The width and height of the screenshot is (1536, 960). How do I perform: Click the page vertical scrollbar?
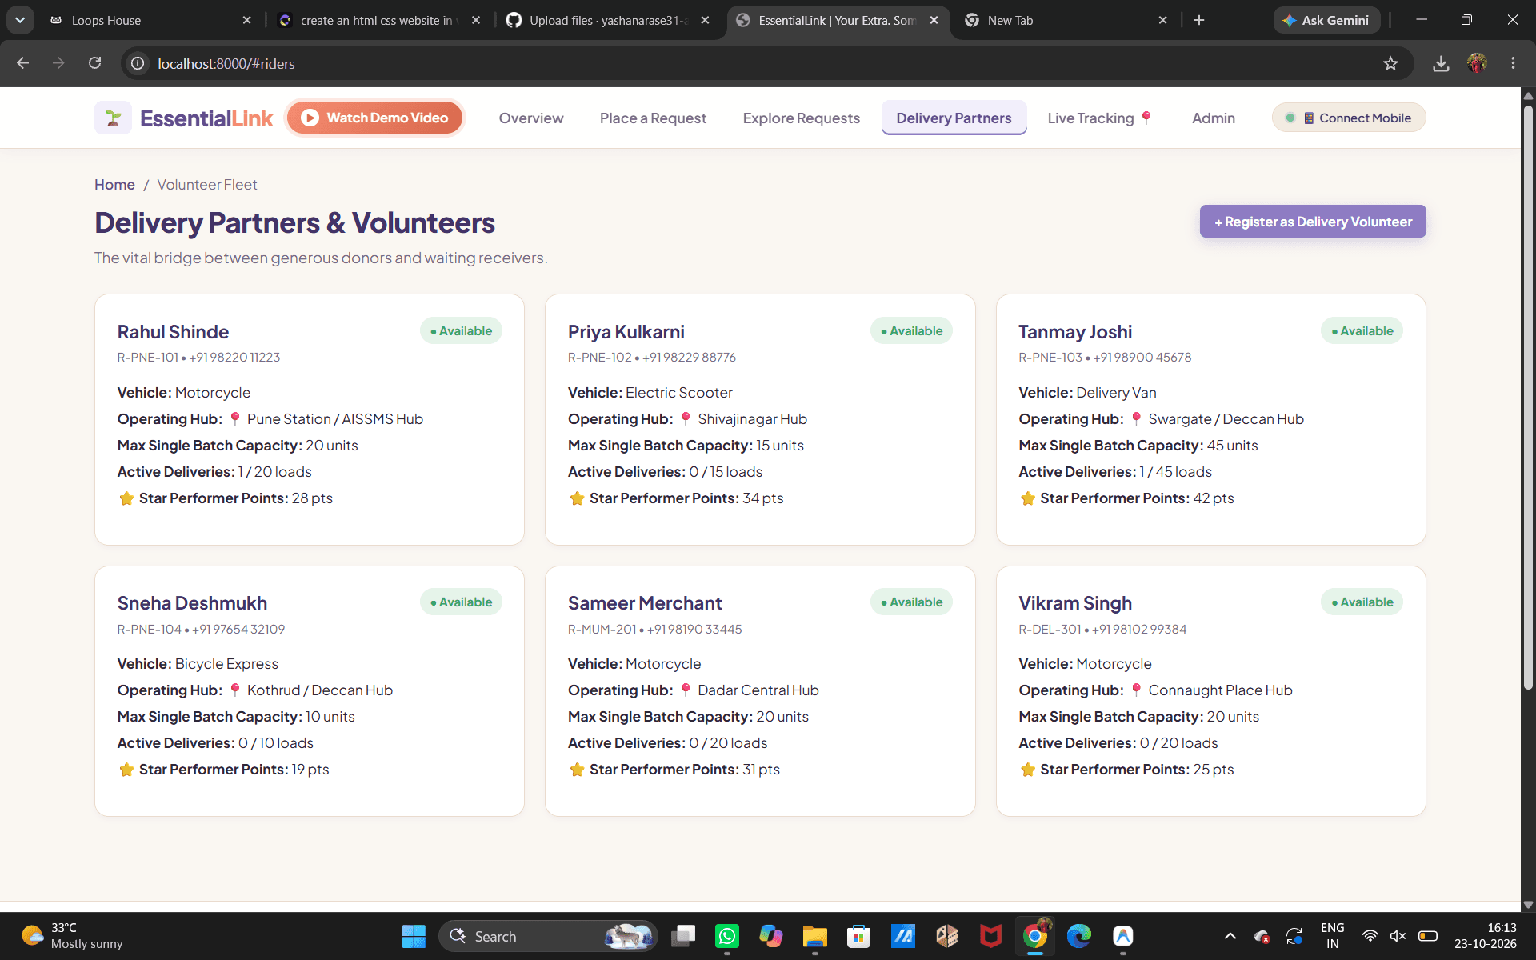tap(1528, 398)
